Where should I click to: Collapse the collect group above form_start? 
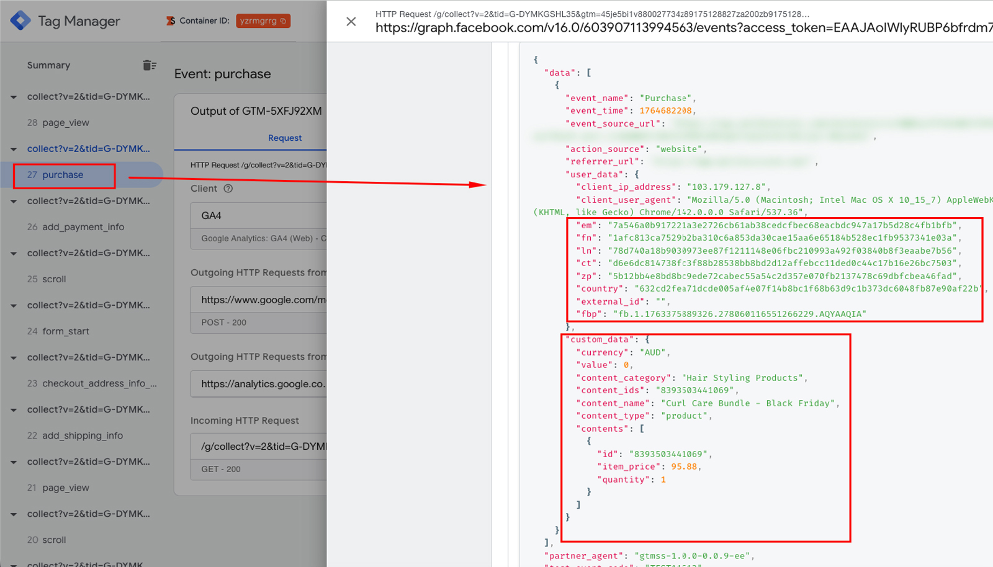(14, 305)
